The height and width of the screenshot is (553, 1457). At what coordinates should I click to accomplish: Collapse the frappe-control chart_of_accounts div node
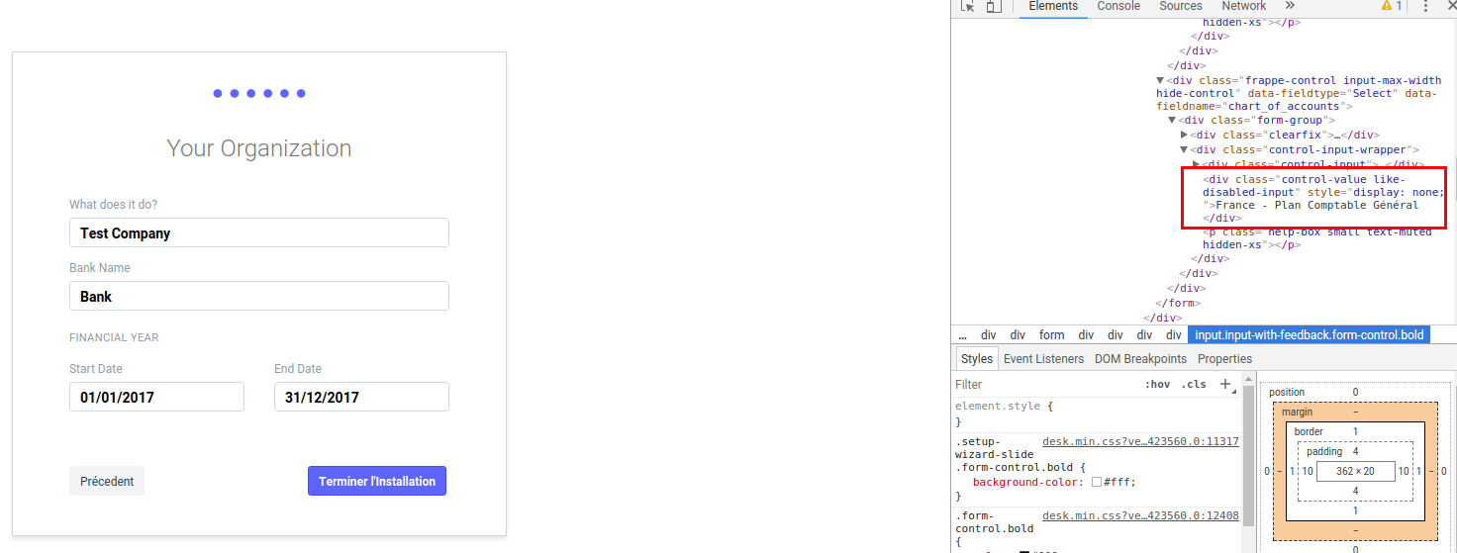coord(1161,81)
